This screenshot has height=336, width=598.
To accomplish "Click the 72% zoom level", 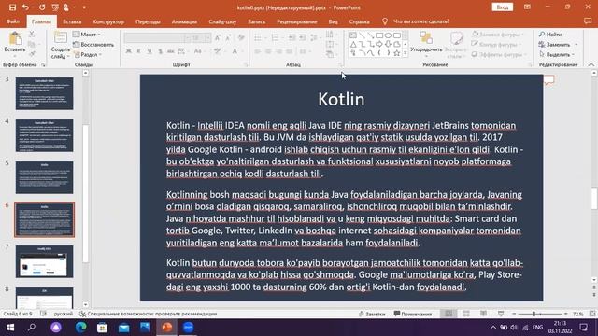I will (x=577, y=314).
